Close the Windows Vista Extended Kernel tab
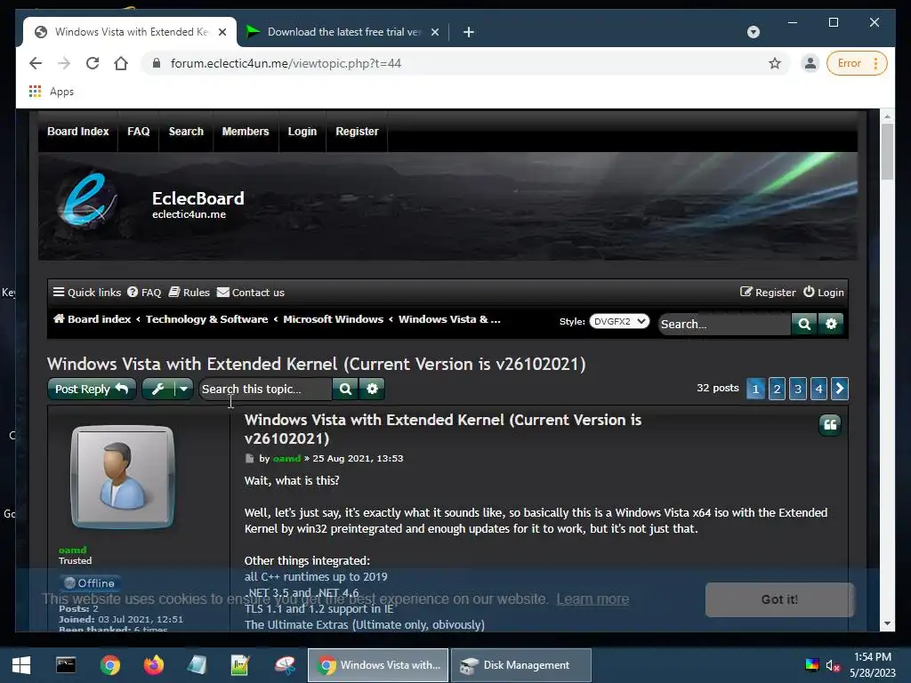911x683 pixels. pyautogui.click(x=222, y=32)
